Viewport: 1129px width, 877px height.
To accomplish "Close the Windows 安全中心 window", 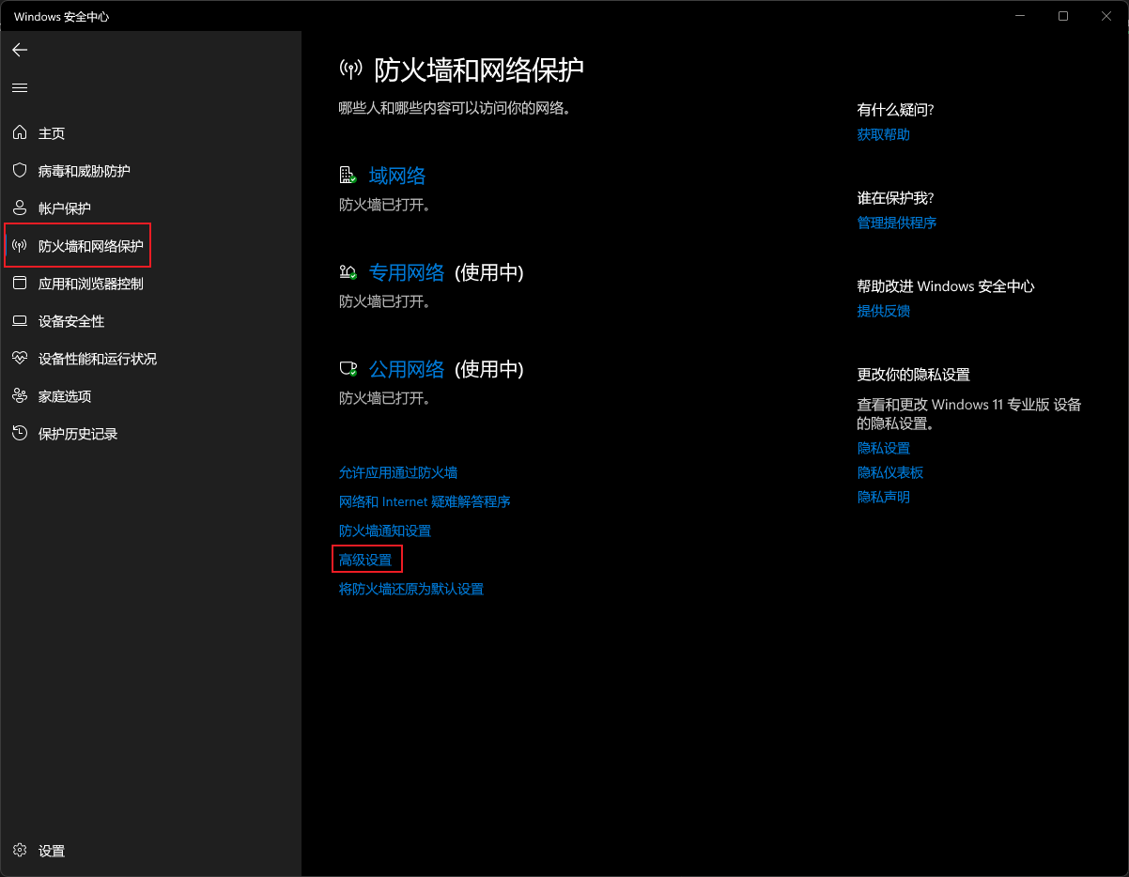I will [1106, 16].
